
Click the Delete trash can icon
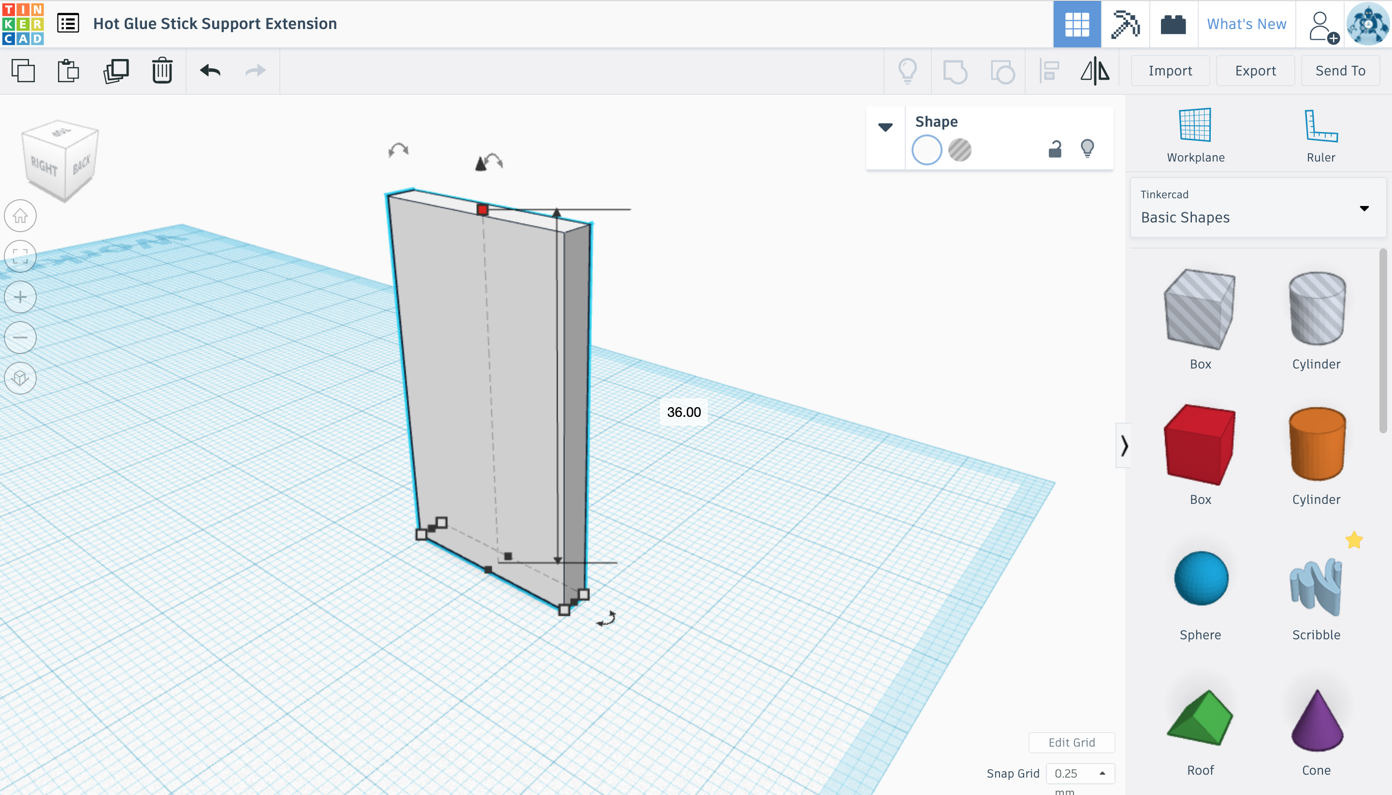pos(162,71)
